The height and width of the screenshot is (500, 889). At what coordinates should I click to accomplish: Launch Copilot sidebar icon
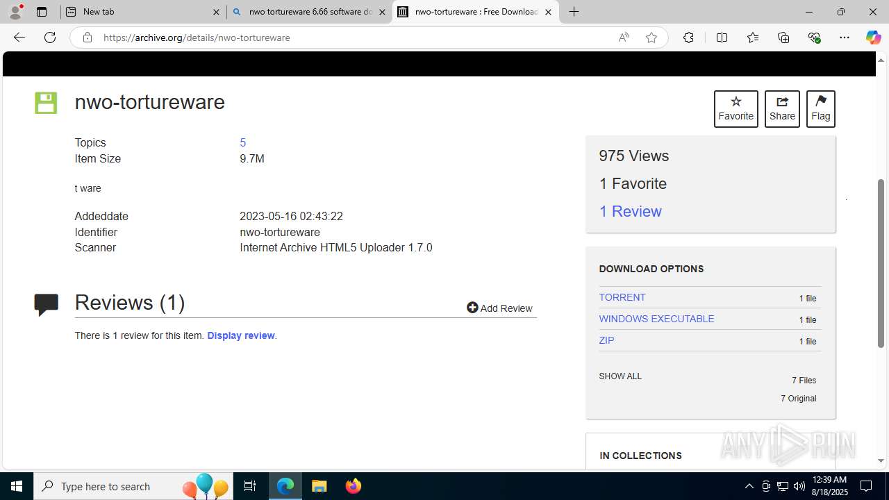tap(873, 37)
